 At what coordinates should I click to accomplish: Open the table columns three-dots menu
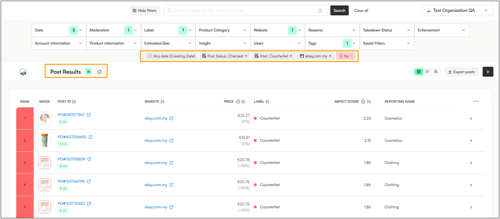pos(476,101)
